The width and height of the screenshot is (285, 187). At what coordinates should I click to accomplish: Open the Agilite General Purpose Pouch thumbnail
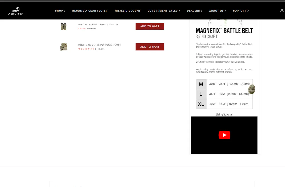63,47
